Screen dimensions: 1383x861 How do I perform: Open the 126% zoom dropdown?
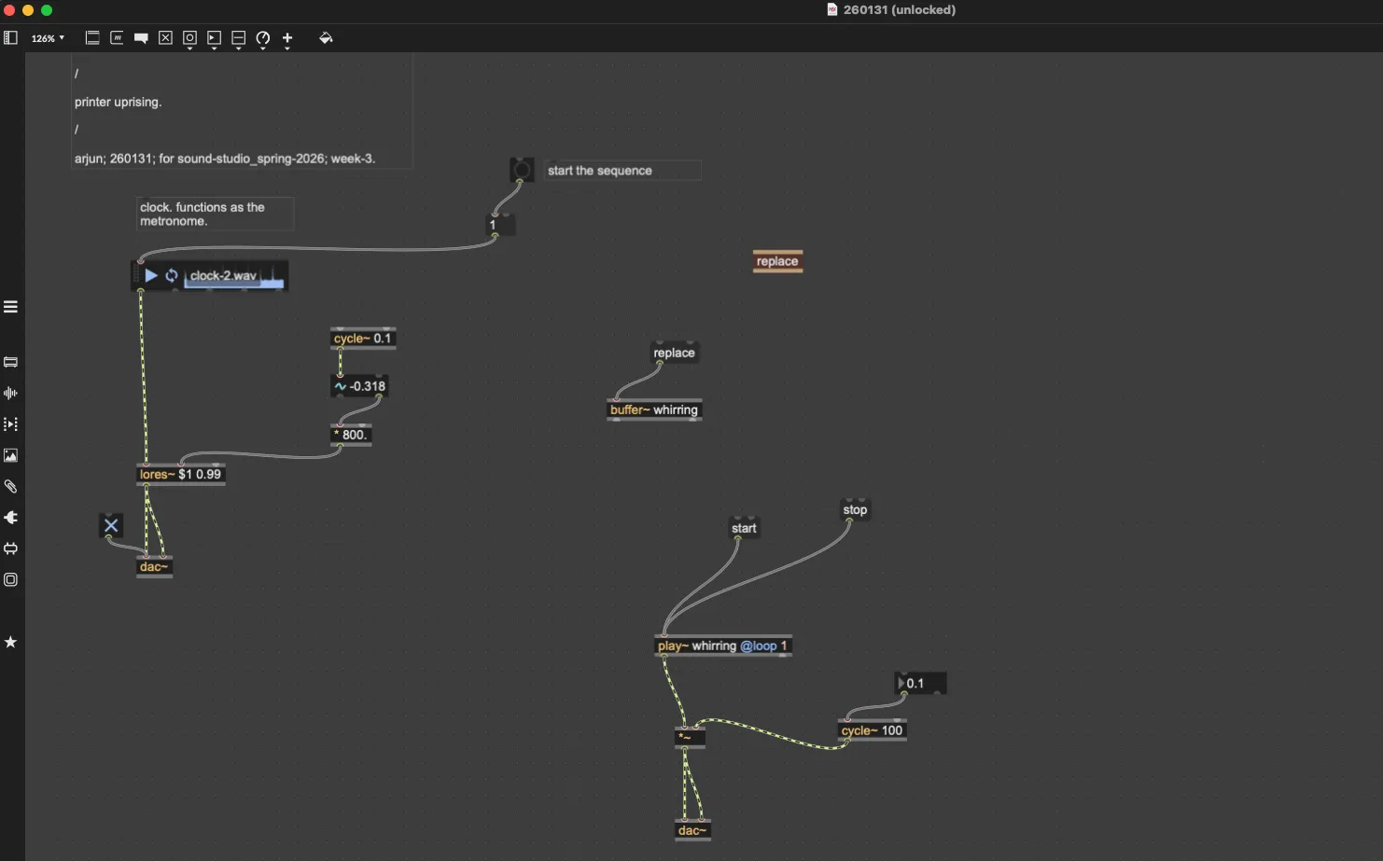tap(48, 38)
